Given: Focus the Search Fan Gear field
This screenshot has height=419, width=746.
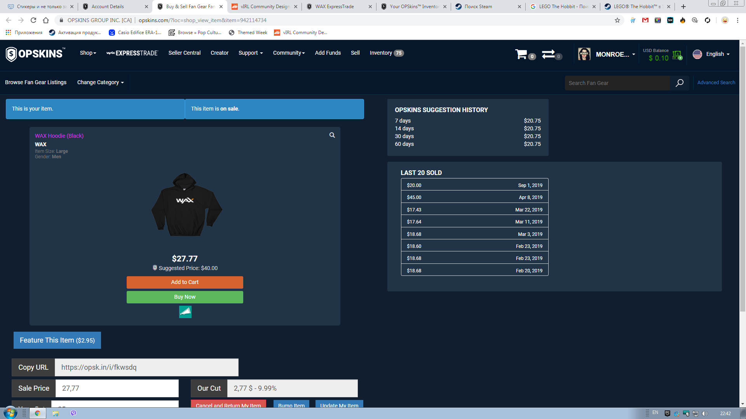Looking at the screenshot, I should (x=617, y=83).
